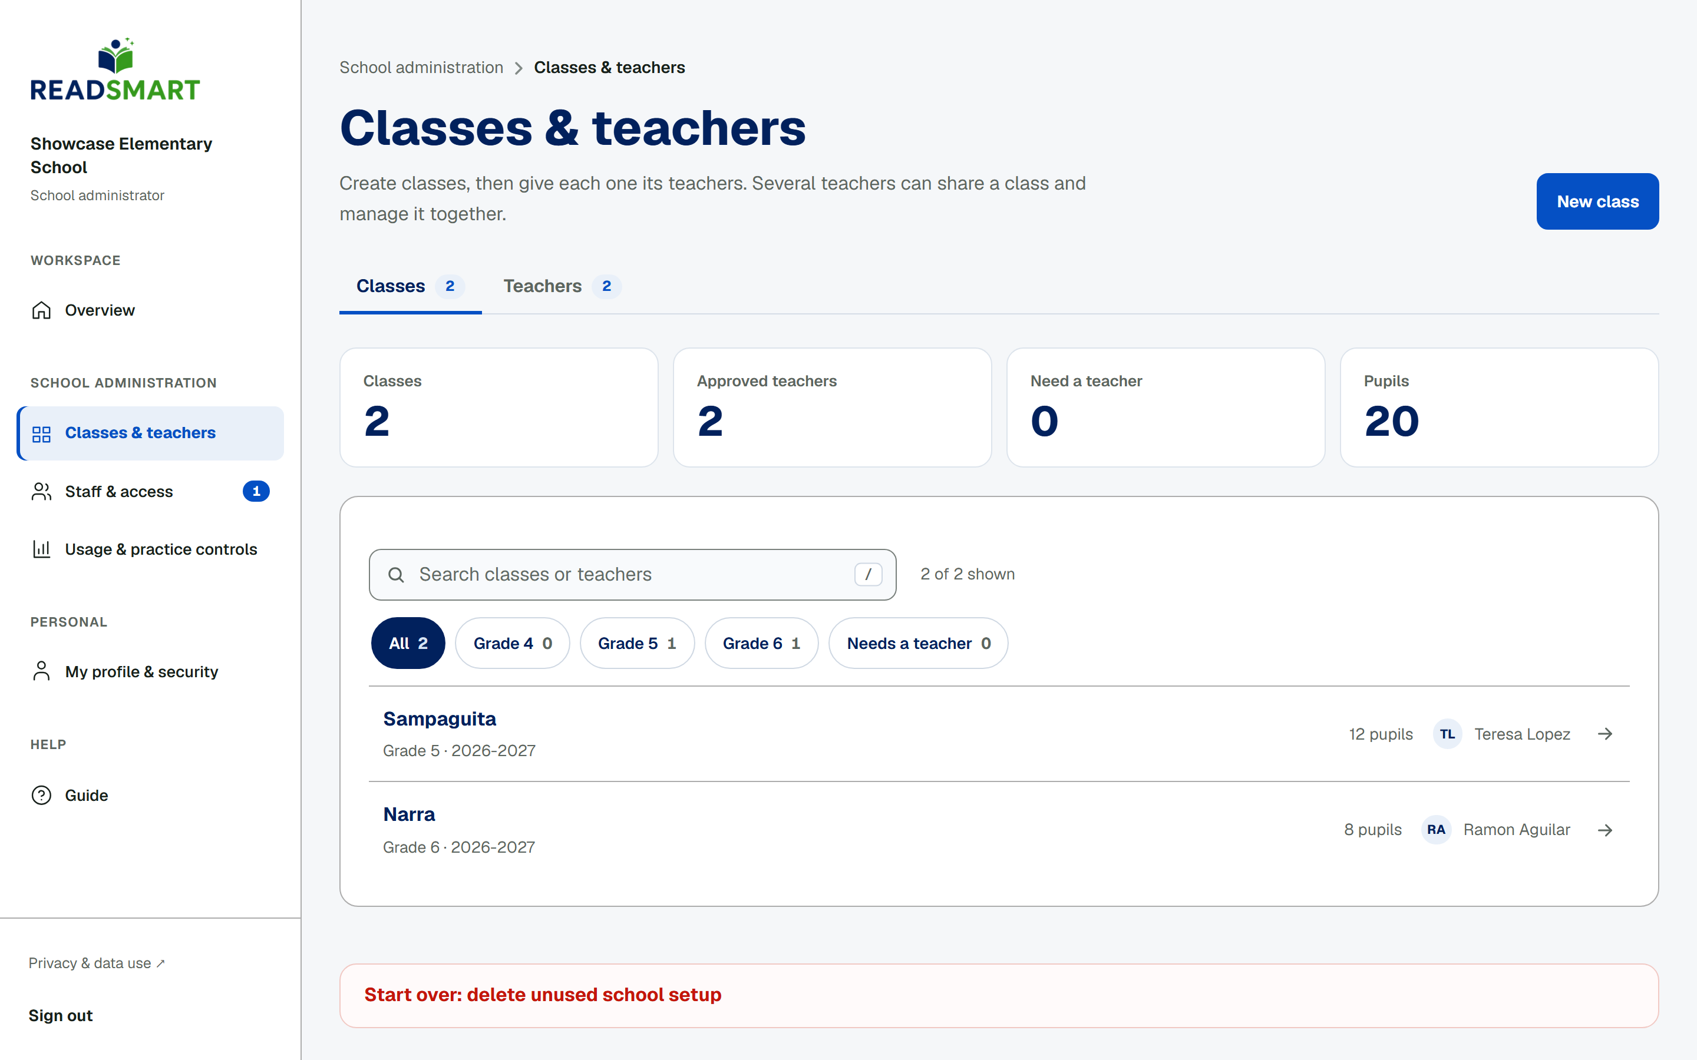This screenshot has width=1697, height=1060.
Task: Open Narra class via arrow icon
Action: (x=1605, y=830)
